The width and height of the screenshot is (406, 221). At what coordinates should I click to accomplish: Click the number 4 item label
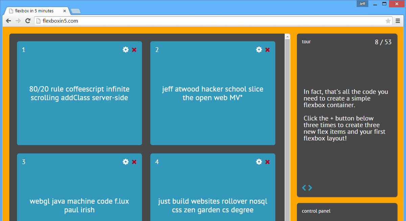coord(157,162)
